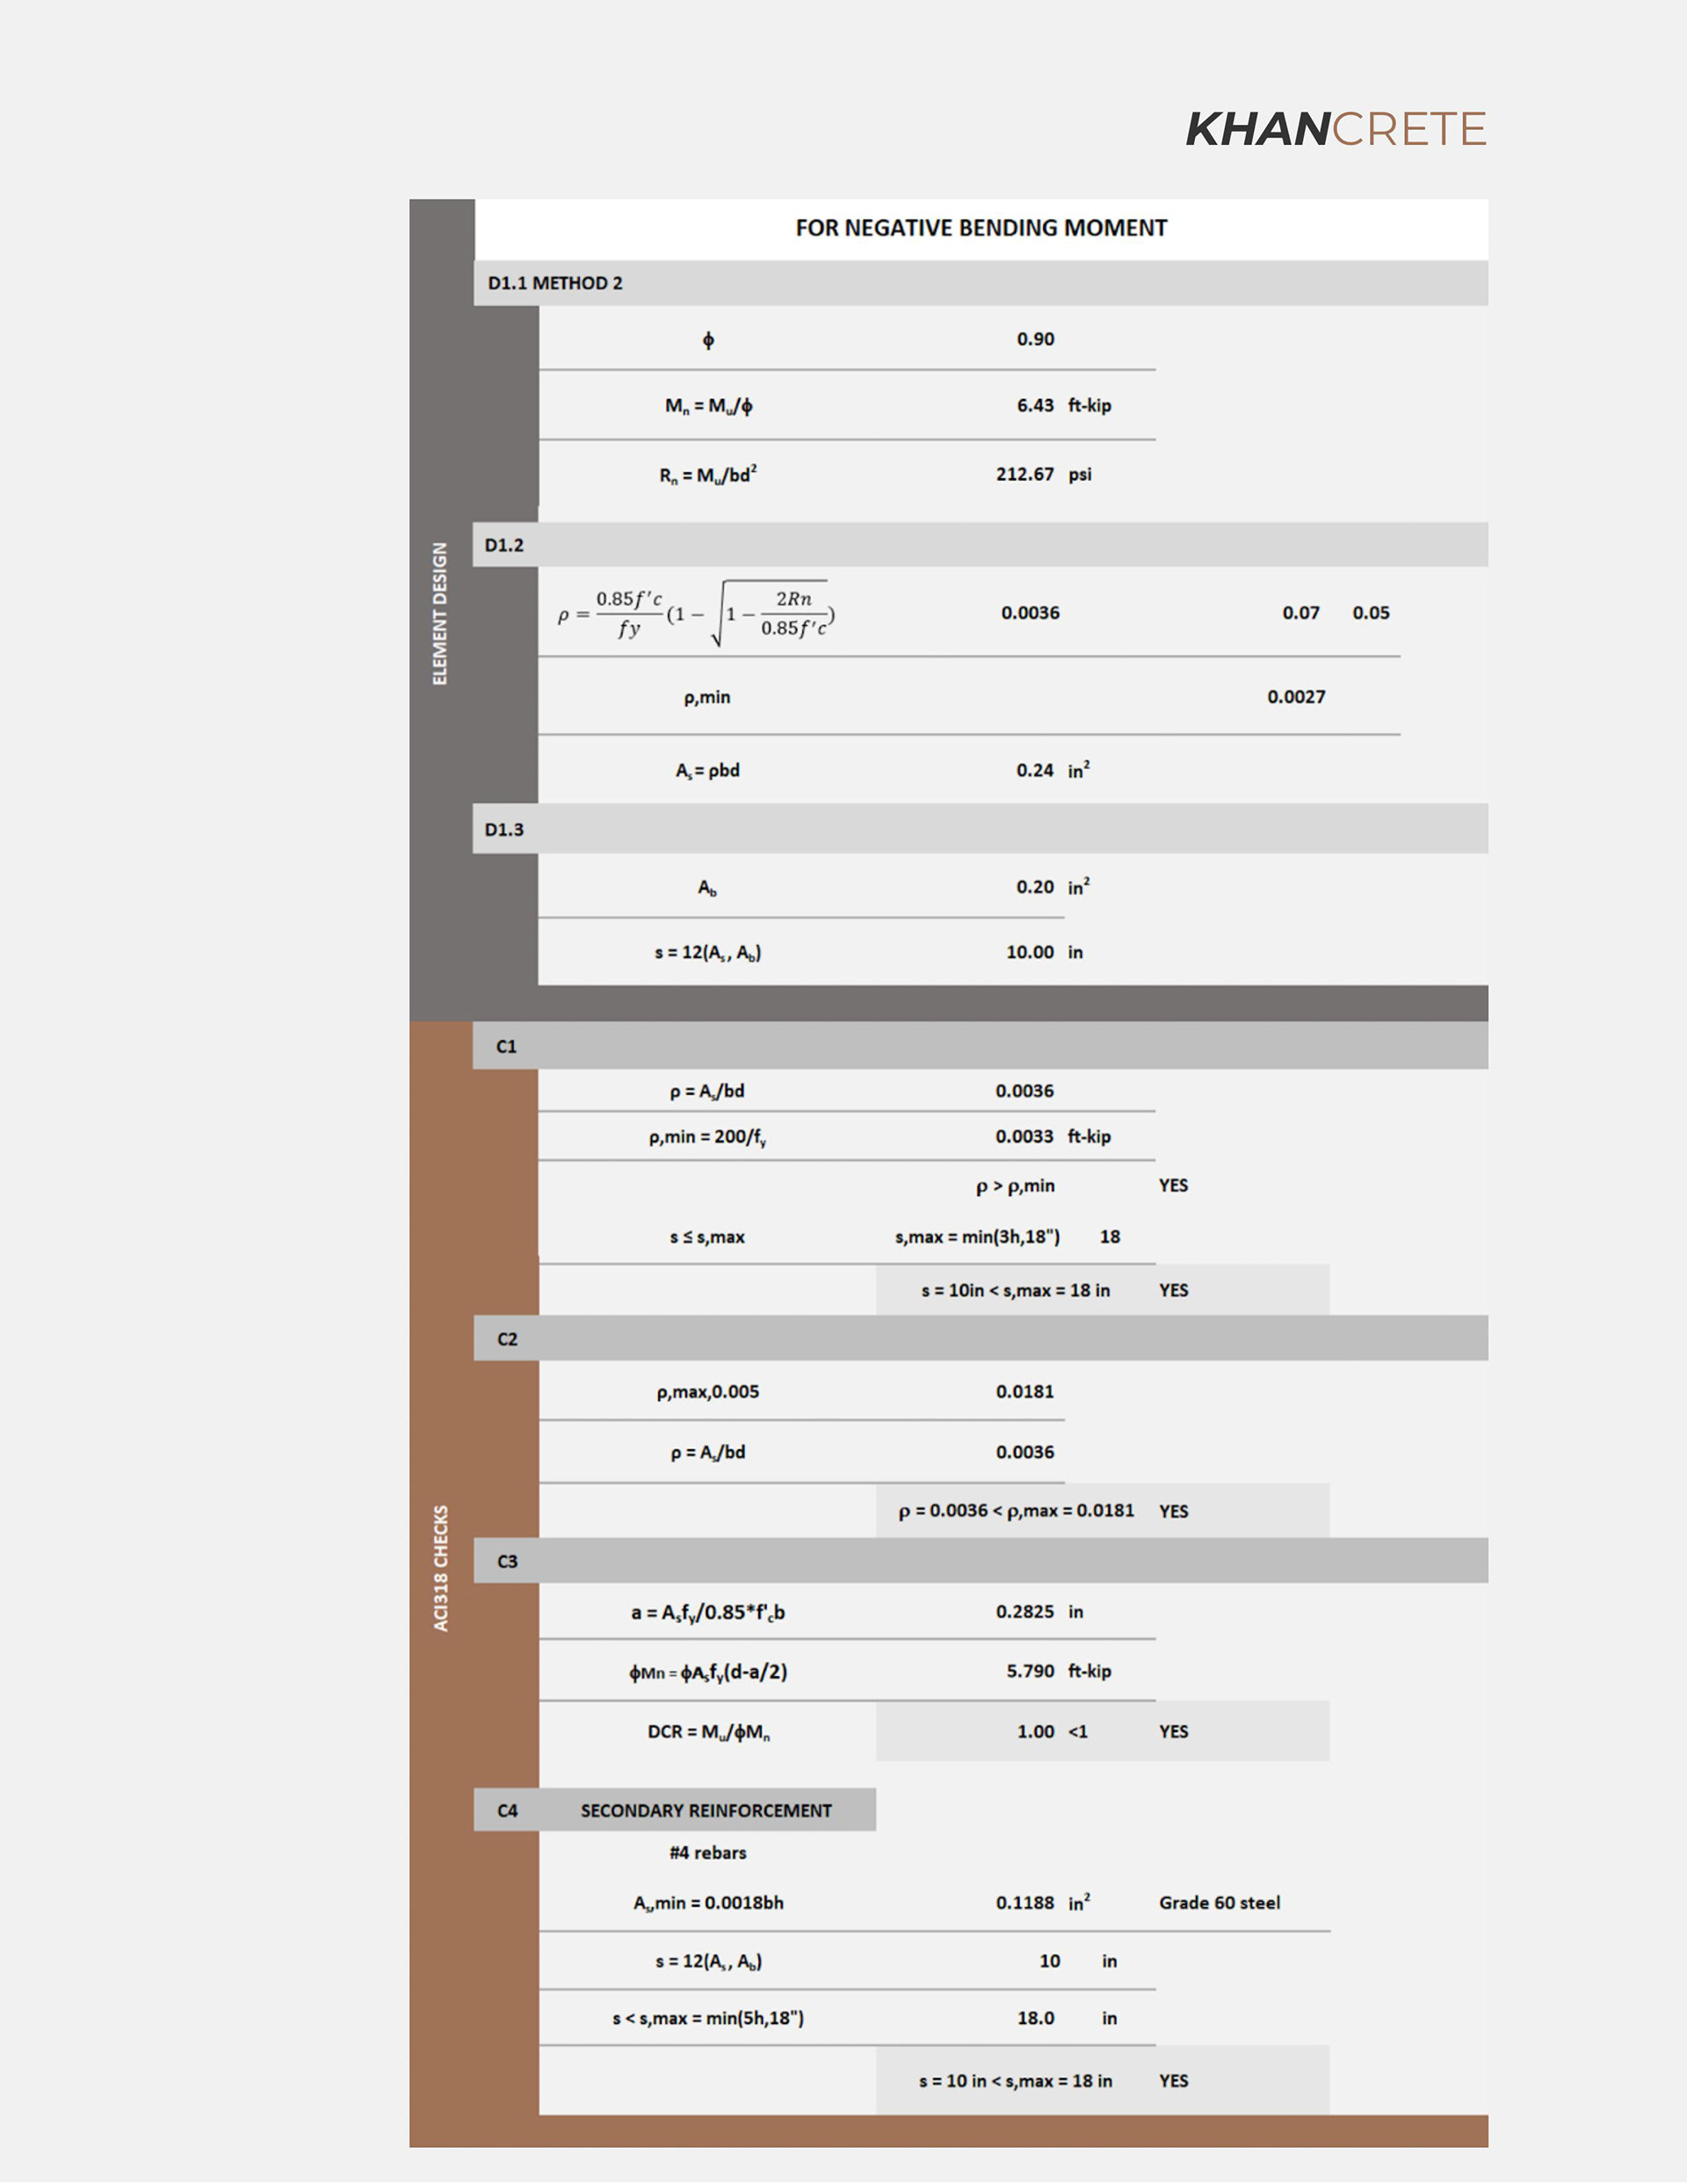Click the ACI318 CHECKS vertical sidebar label
Image resolution: width=1687 pixels, height=2184 pixels.
[x=441, y=1567]
